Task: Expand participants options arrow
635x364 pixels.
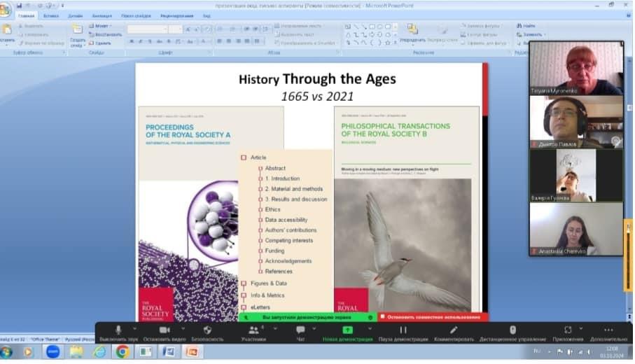Action: click(x=275, y=329)
